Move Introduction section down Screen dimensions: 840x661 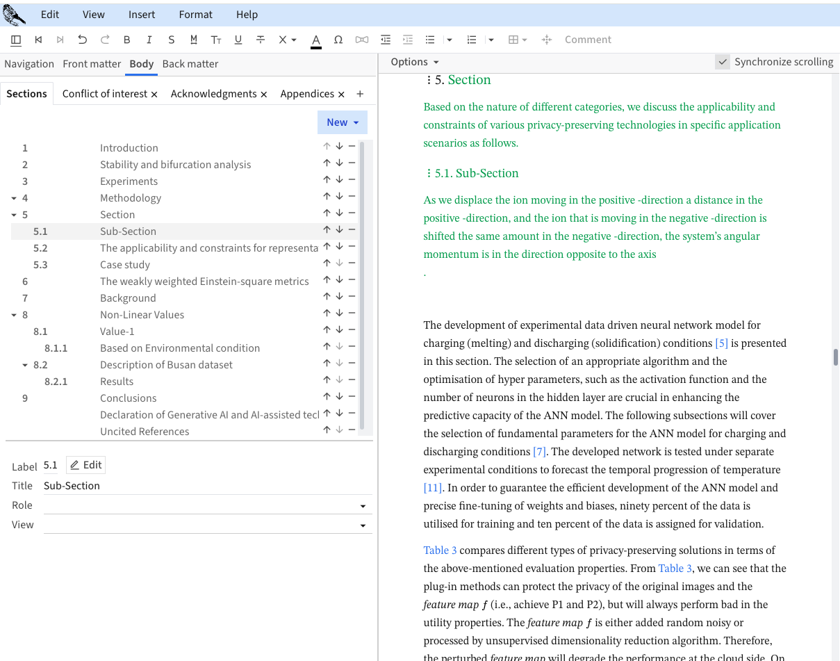point(339,147)
